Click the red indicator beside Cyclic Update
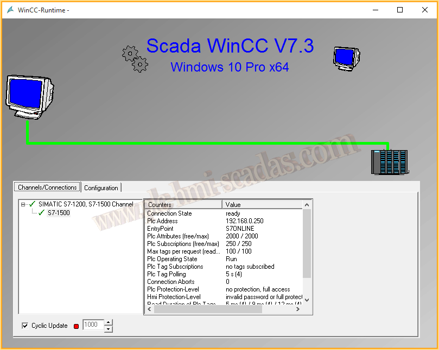Image resolution: width=439 pixels, height=350 pixels. click(76, 326)
